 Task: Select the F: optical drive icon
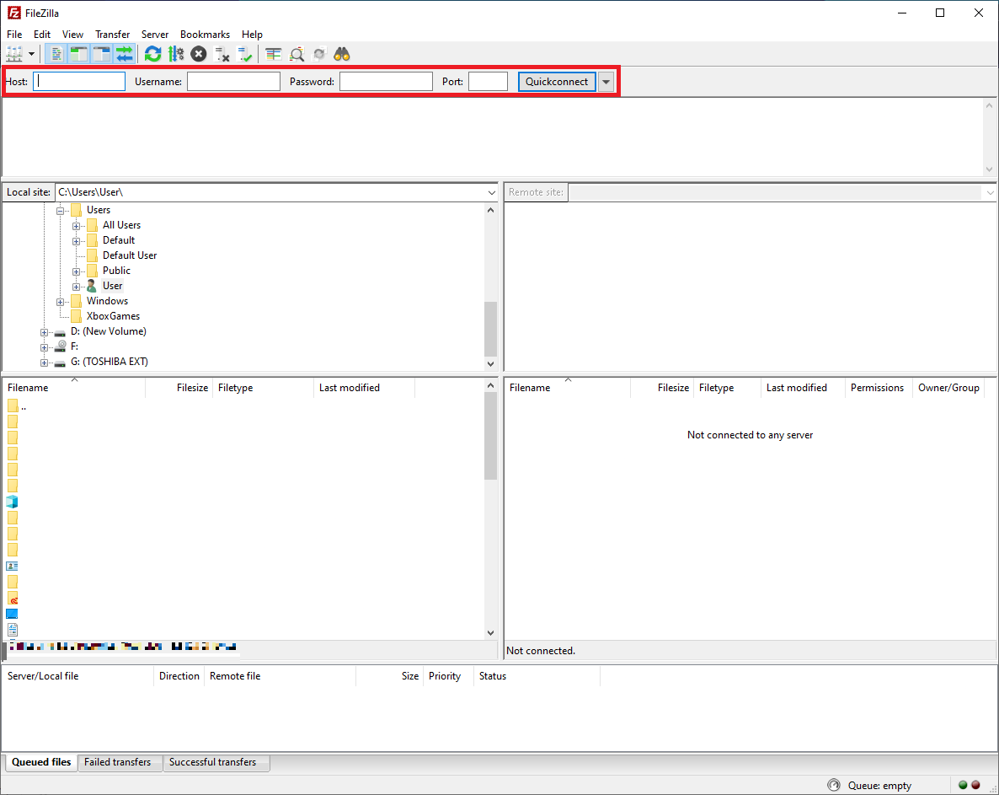tap(60, 346)
